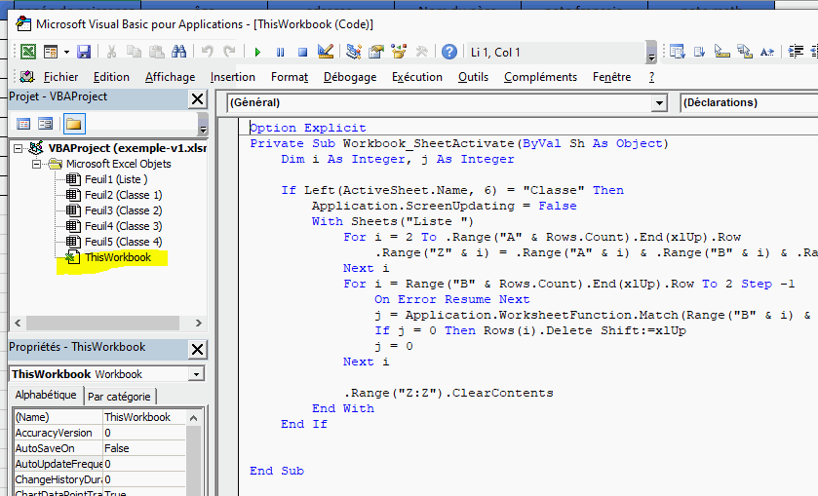The image size is (818, 496).
Task: Stop execution with the Reset square button
Action: [302, 52]
